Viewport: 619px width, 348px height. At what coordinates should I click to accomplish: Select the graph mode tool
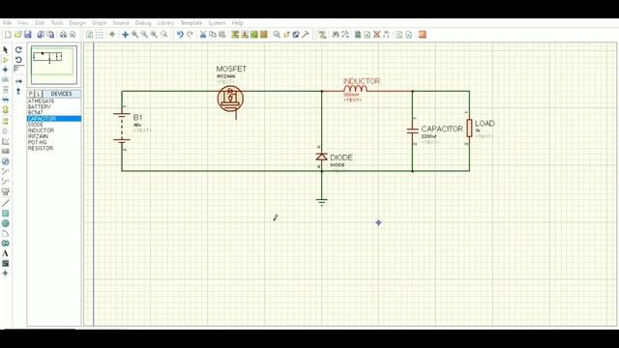coord(5,141)
